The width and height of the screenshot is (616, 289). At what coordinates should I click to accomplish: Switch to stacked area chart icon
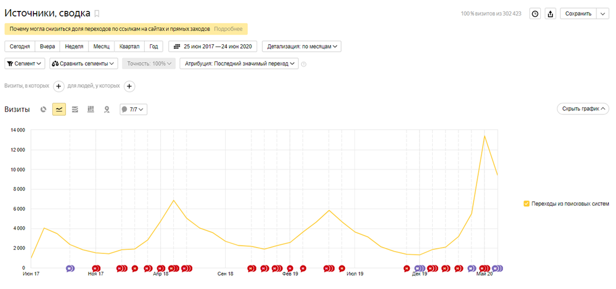tap(75, 109)
